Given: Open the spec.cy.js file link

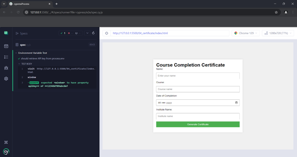Looking at the screenshot, I should point(25,44).
